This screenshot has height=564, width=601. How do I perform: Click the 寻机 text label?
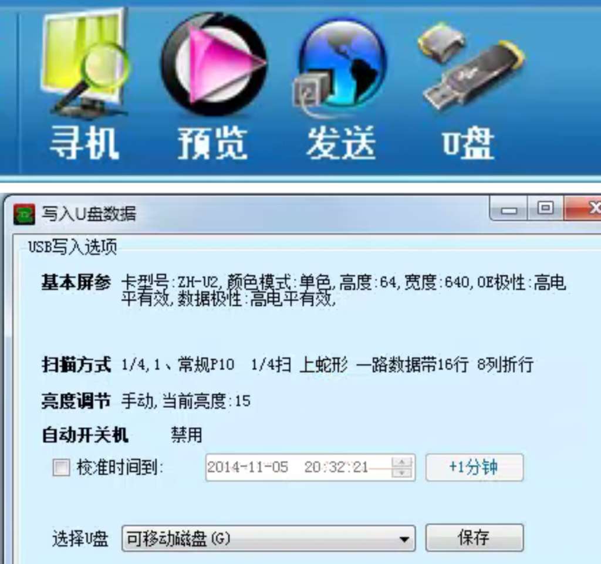tap(84, 143)
